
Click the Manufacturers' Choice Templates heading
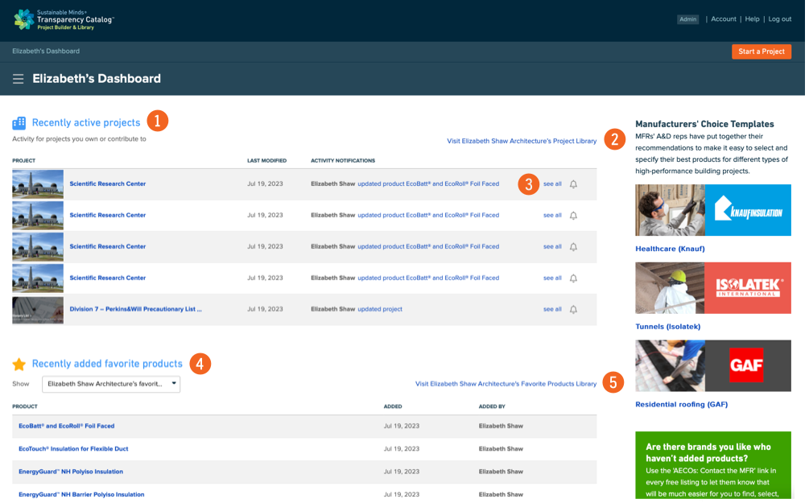tap(704, 124)
